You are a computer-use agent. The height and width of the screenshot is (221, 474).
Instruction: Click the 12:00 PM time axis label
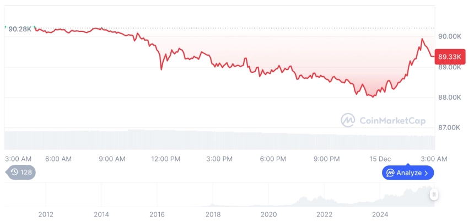[x=165, y=159]
